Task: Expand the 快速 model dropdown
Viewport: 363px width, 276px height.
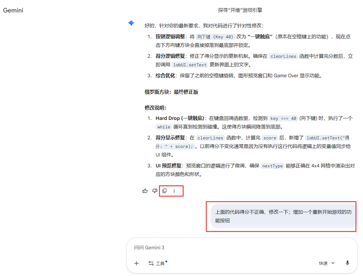Action: click(x=327, y=263)
